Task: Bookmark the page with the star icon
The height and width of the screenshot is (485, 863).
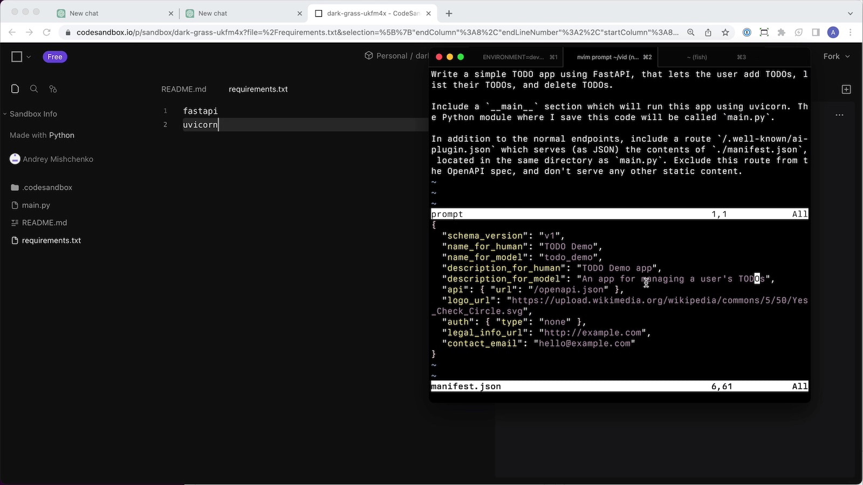Action: point(725,32)
